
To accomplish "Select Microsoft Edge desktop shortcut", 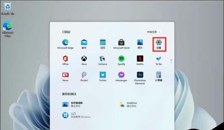I will (8, 29).
